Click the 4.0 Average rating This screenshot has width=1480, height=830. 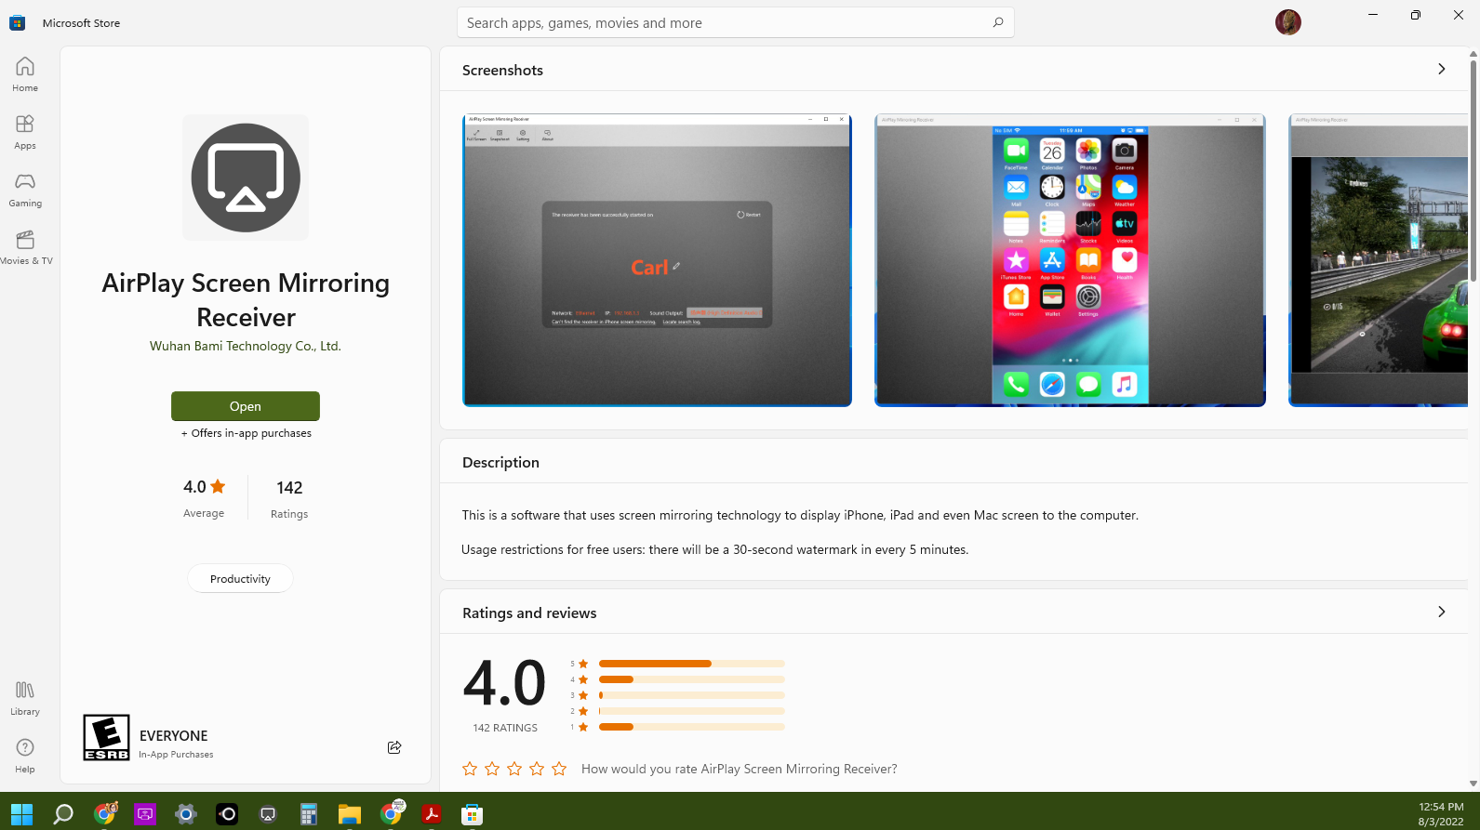204,497
